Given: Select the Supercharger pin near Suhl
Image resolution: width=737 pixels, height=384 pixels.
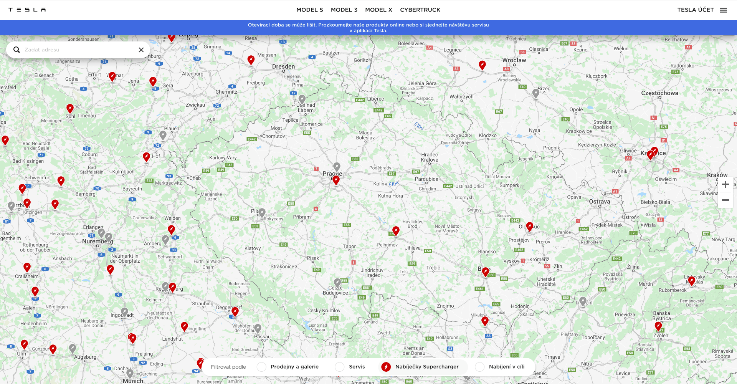Looking at the screenshot, I should (x=70, y=109).
